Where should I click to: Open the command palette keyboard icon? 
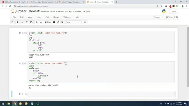pos(85,22)
